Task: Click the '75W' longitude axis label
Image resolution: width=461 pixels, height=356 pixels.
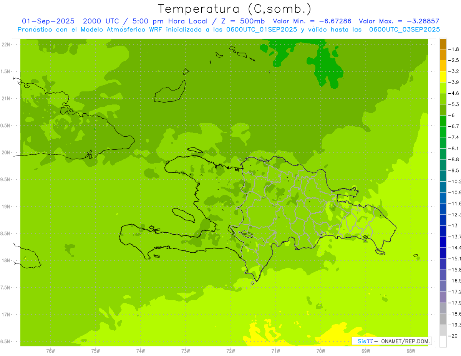Action: click(x=95, y=351)
